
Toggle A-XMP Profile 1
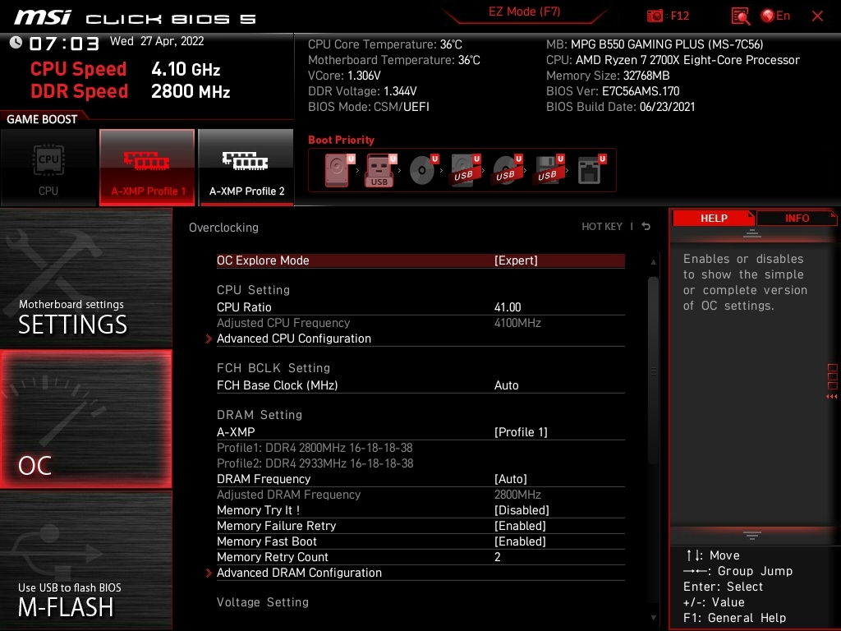coord(148,168)
